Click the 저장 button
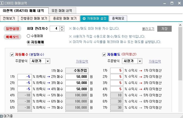The width and height of the screenshot is (183, 118). point(164,29)
